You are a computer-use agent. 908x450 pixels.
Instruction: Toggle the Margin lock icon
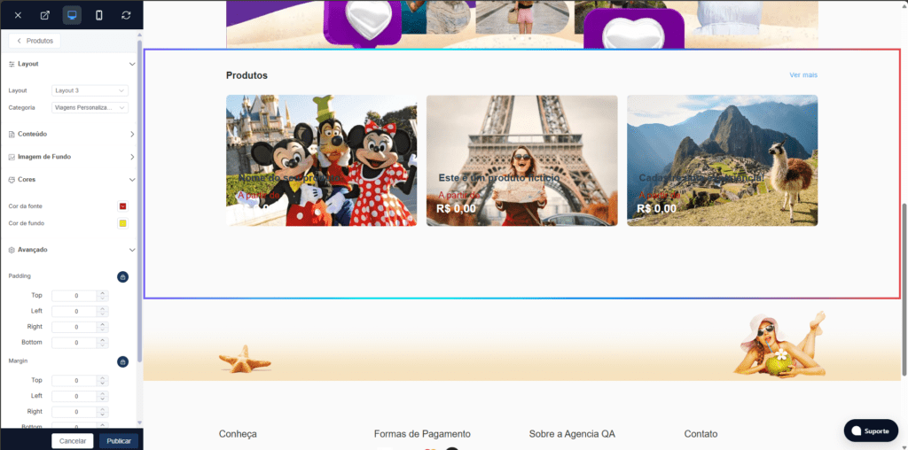pos(122,361)
